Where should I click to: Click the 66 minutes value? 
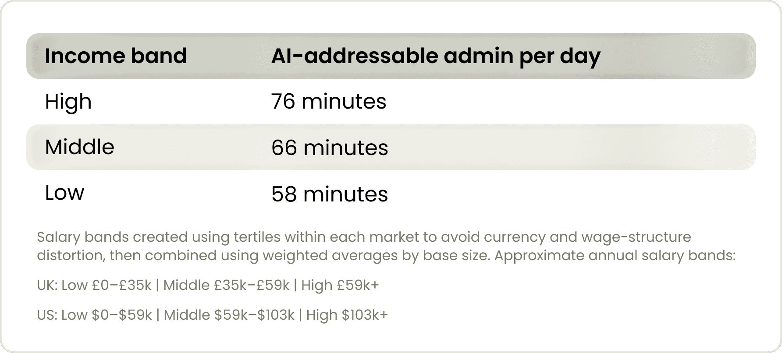click(330, 148)
